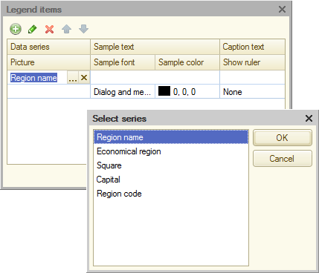Click the 'None' show ruler cell

click(252, 92)
